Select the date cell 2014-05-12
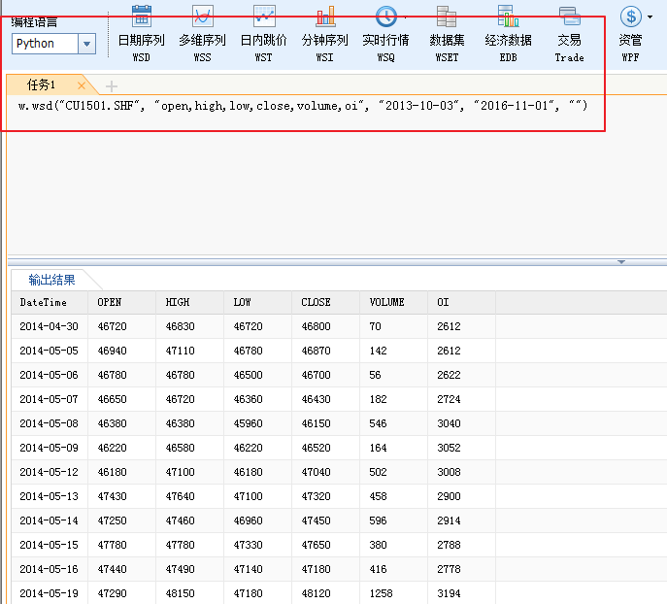Image resolution: width=667 pixels, height=604 pixels. pyautogui.click(x=49, y=472)
